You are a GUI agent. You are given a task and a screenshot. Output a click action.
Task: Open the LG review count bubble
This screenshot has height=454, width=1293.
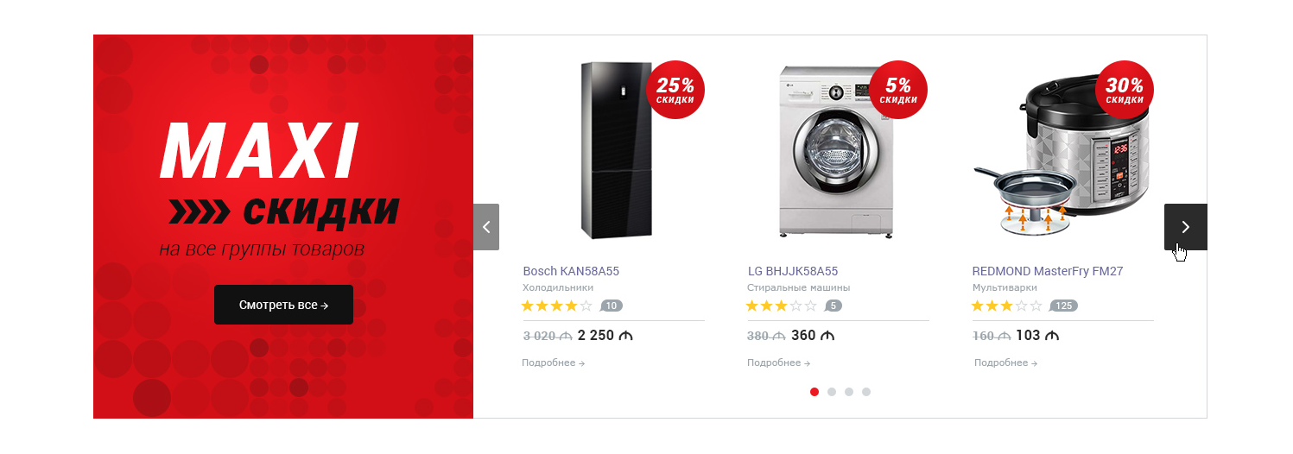pos(833,306)
